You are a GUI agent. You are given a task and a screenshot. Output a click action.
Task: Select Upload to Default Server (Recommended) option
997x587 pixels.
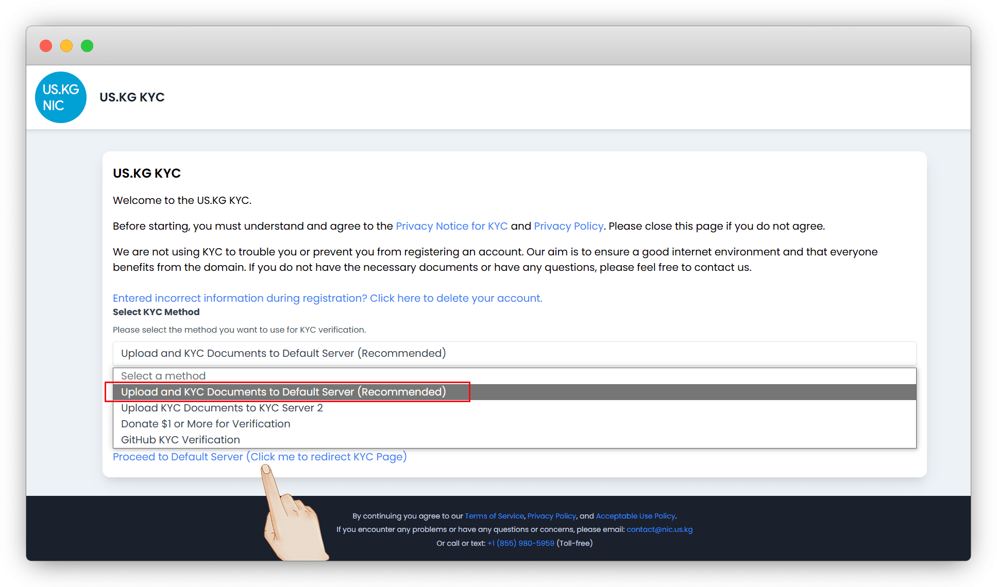pos(283,392)
